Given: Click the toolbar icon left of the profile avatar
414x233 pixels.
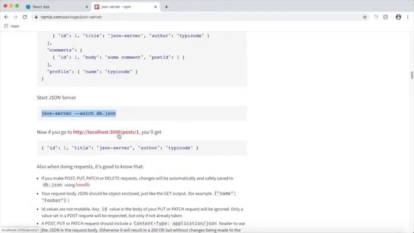Looking at the screenshot, I should (x=386, y=17).
